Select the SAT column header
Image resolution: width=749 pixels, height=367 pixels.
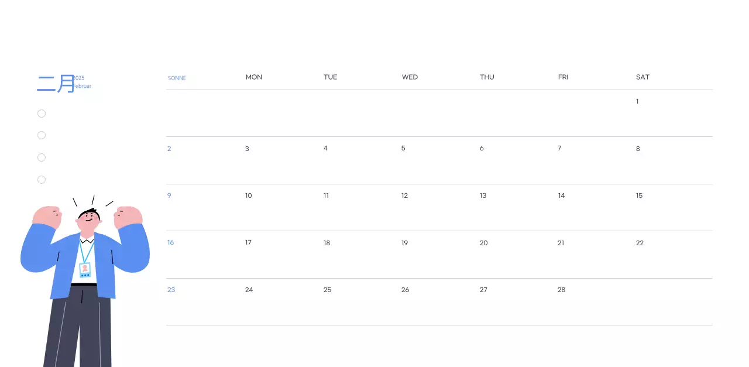click(x=643, y=77)
